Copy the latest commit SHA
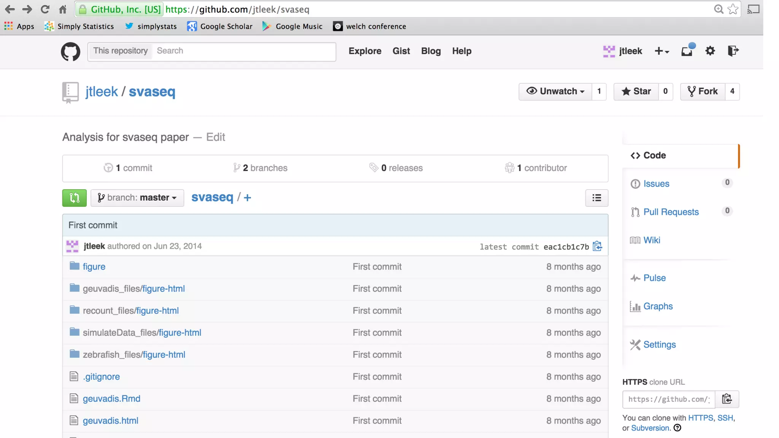 coord(597,246)
